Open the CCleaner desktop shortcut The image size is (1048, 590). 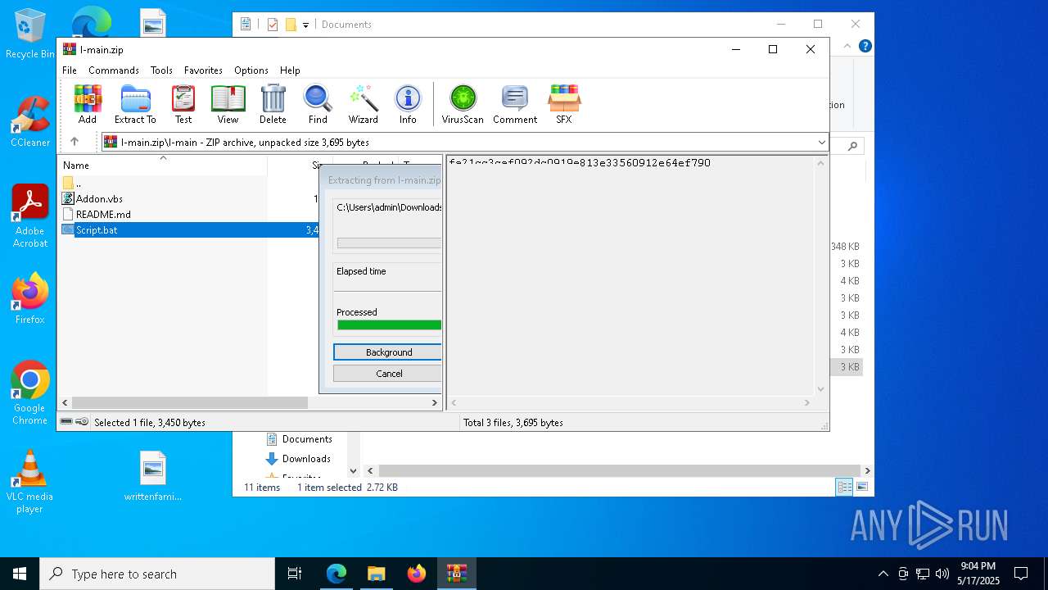[30, 123]
